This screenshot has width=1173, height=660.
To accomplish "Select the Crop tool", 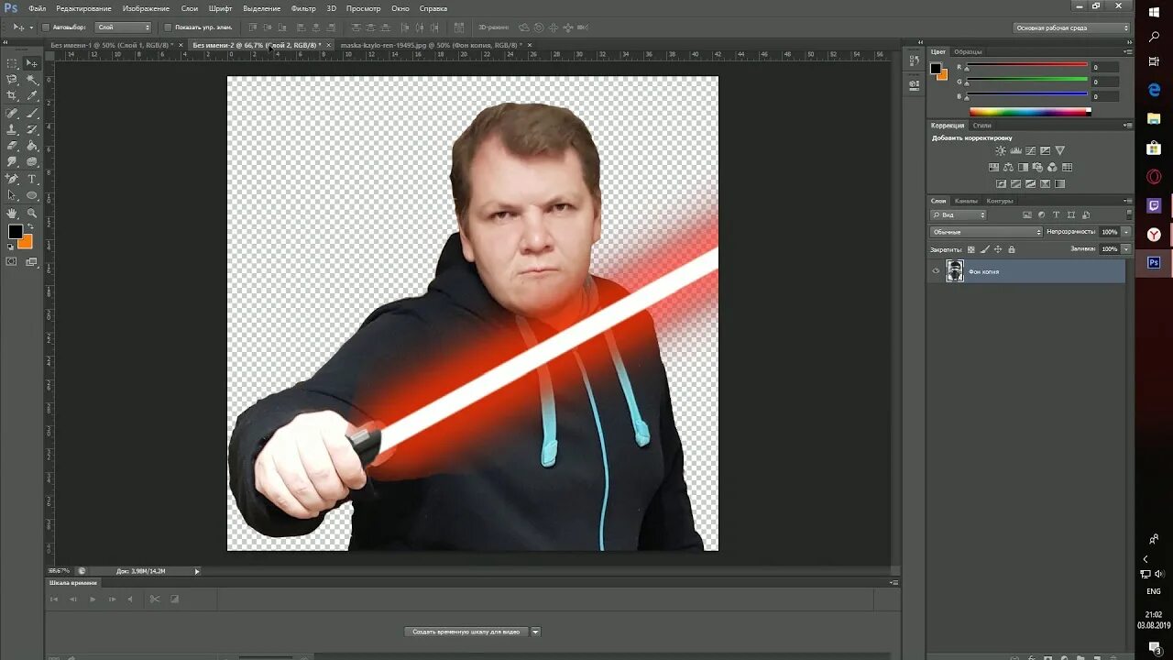I will 12,95.
